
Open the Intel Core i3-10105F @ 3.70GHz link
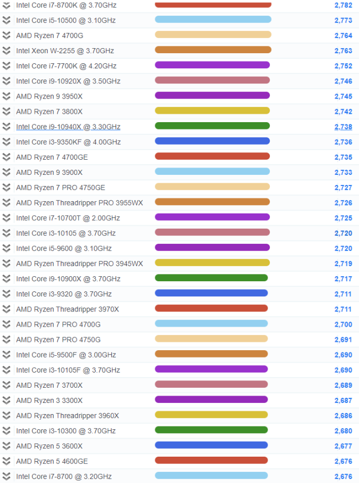[x=68, y=370]
